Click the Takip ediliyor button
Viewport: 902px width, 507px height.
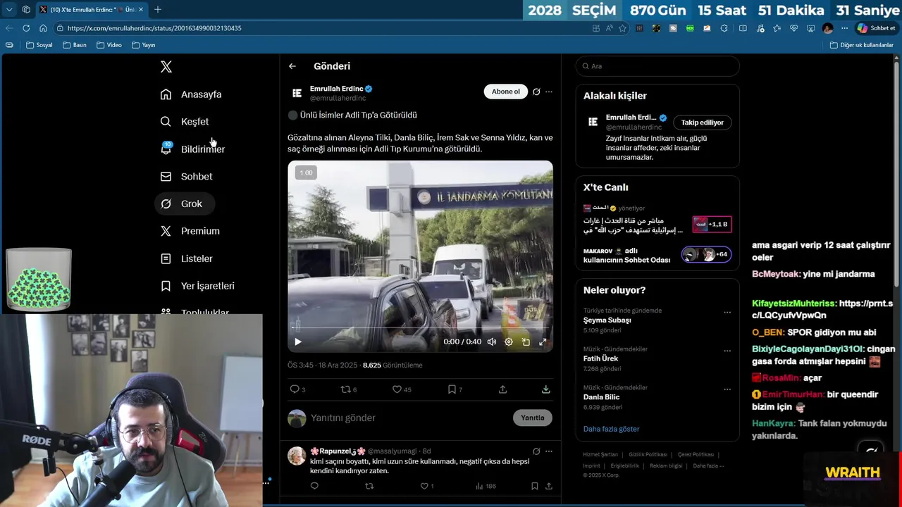[x=702, y=123]
